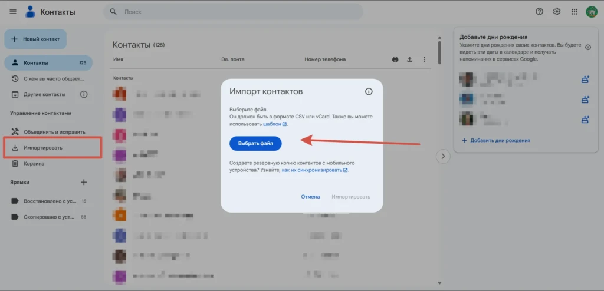Screen dimensions: 604x291
Task: Click the print contacts icon
Action: point(395,59)
